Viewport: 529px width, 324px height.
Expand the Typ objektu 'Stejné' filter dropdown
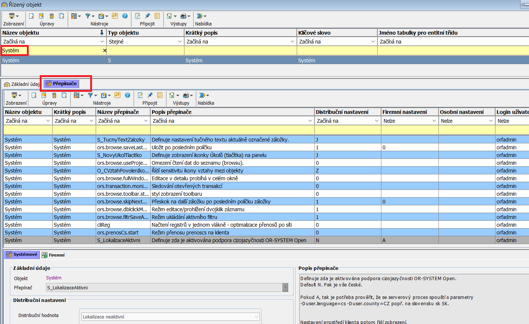179,42
